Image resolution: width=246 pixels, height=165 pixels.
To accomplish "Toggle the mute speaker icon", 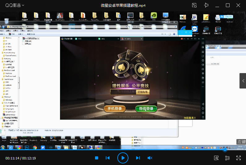I will (150, 158).
